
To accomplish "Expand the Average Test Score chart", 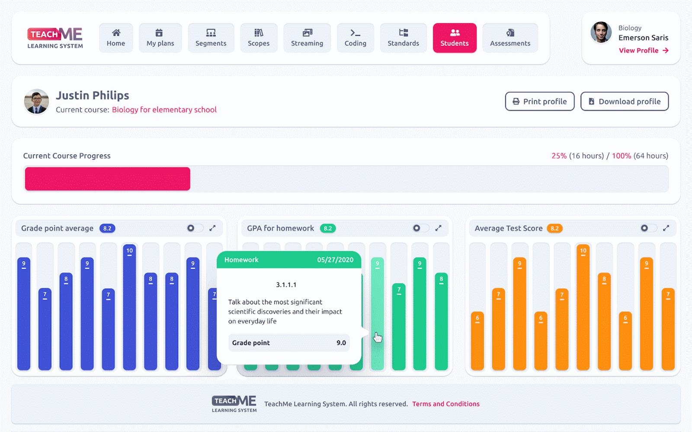I will point(666,228).
